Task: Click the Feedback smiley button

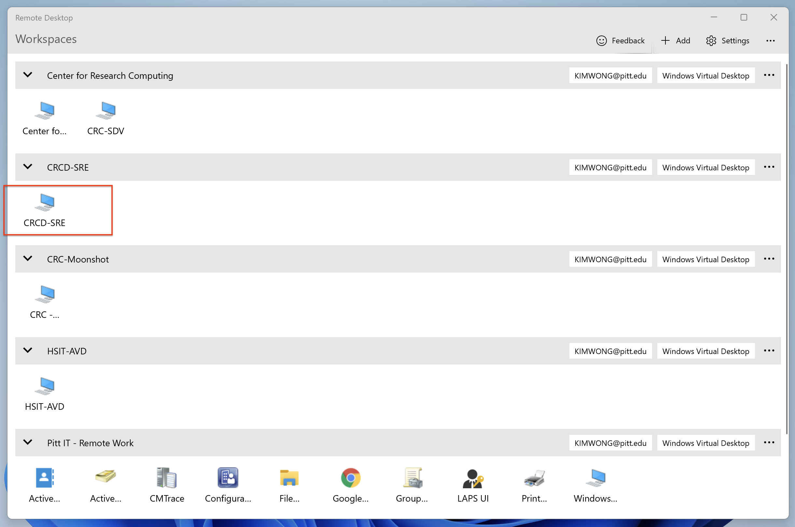Action: 621,41
